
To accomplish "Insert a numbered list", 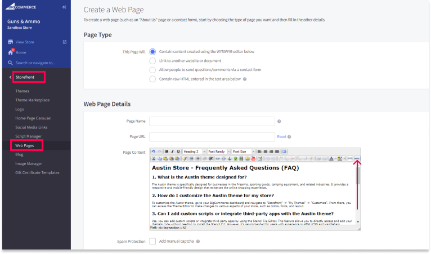I will 197,158.
